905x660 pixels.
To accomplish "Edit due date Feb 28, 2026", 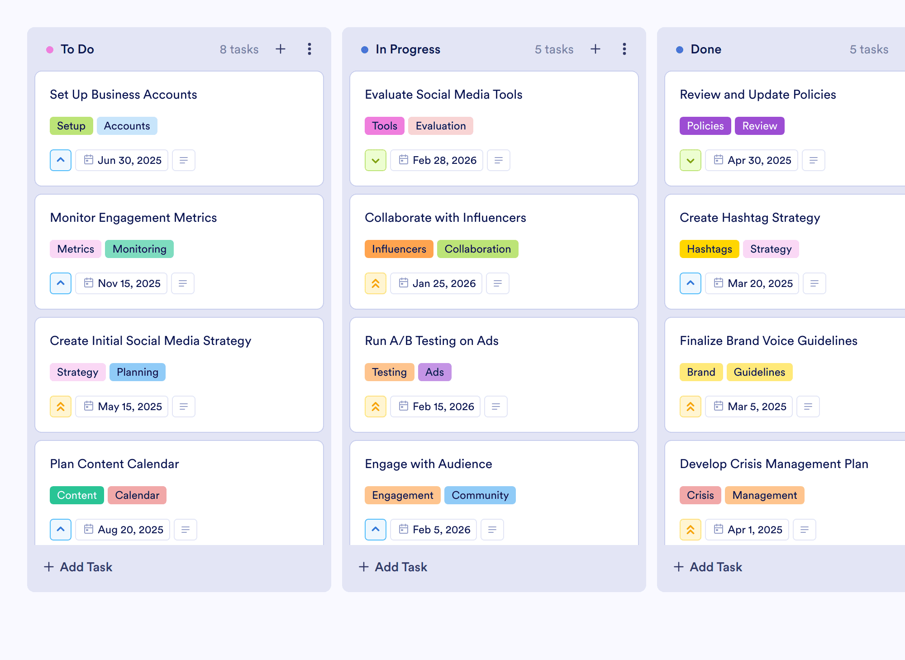I will click(437, 160).
